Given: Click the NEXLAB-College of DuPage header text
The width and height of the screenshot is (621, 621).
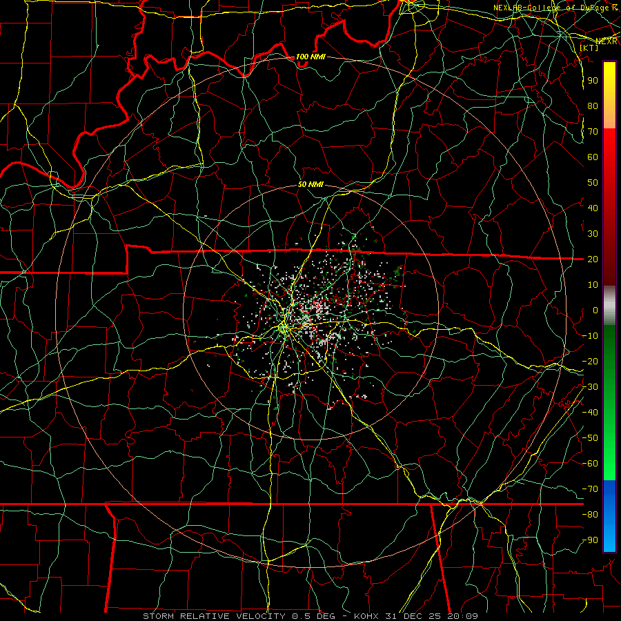Looking at the screenshot, I should (555, 8).
